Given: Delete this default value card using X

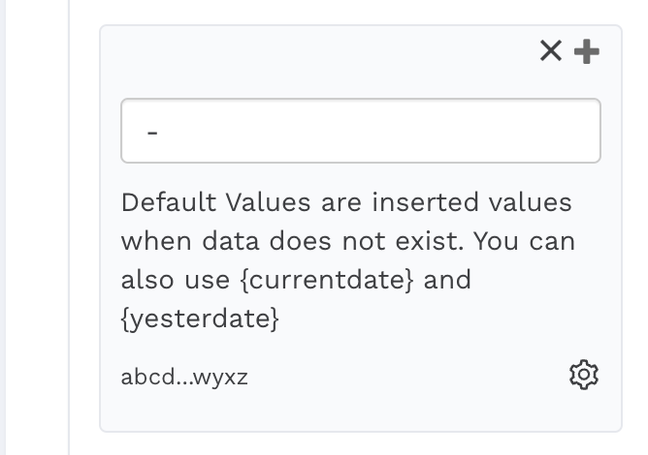Looking at the screenshot, I should pos(551,51).
